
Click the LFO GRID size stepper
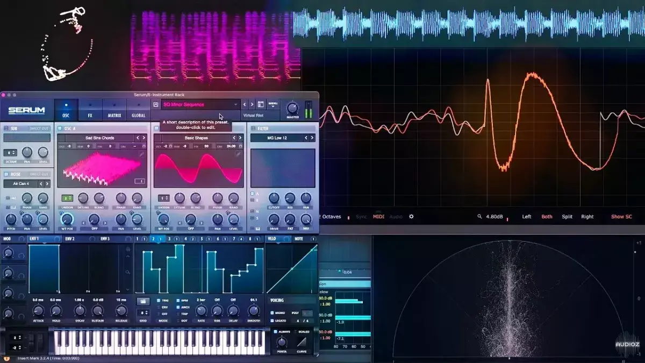point(143,312)
